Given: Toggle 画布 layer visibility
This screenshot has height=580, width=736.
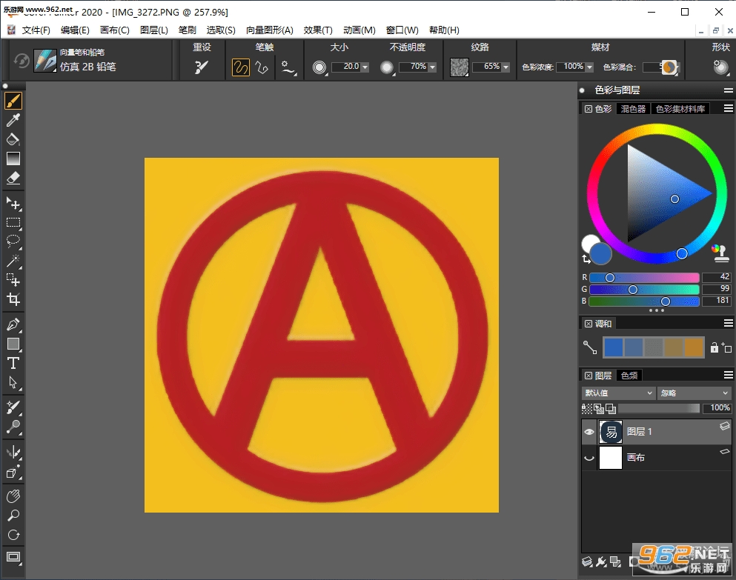Looking at the screenshot, I should click(x=589, y=458).
